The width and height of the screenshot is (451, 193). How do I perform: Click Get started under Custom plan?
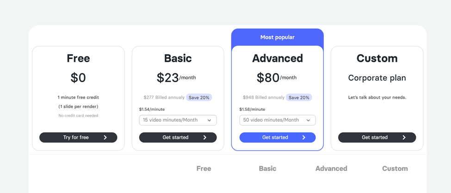point(377,137)
